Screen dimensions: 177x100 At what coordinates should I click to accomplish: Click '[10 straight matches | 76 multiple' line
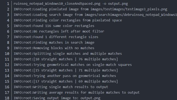pos(66,59)
